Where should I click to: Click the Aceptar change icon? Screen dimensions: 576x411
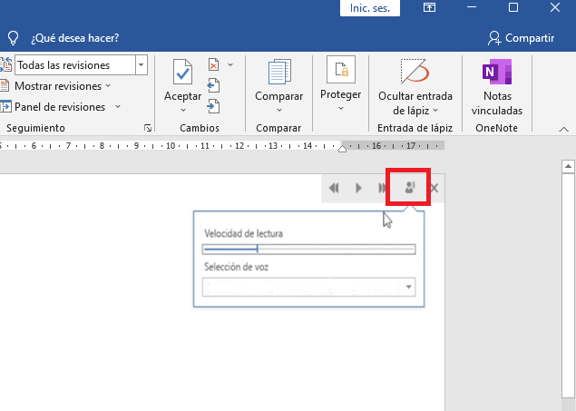[x=182, y=73]
